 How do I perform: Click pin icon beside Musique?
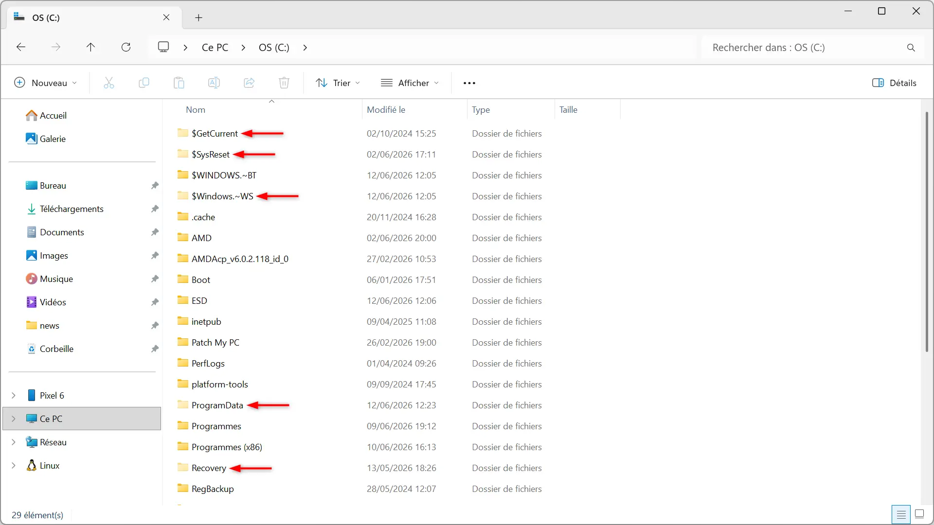[155, 279]
